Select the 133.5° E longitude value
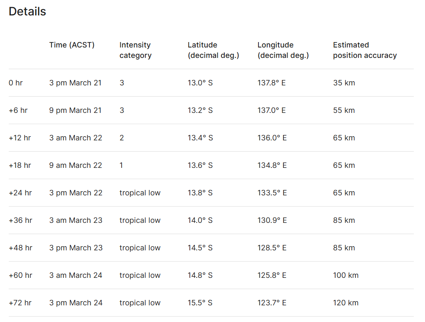The height and width of the screenshot is (322, 425). pos(272,193)
